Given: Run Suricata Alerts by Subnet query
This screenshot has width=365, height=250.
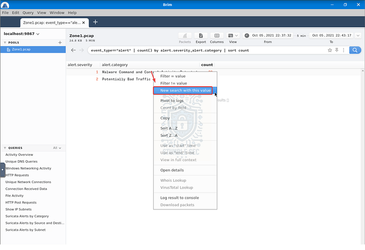Looking at the screenshot, I should pos(26,230).
